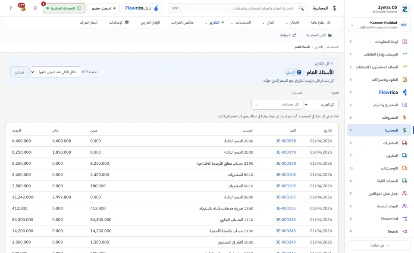Open JE-000243 link in الحساب الجاري row
414x253 pixels.
click(x=285, y=219)
